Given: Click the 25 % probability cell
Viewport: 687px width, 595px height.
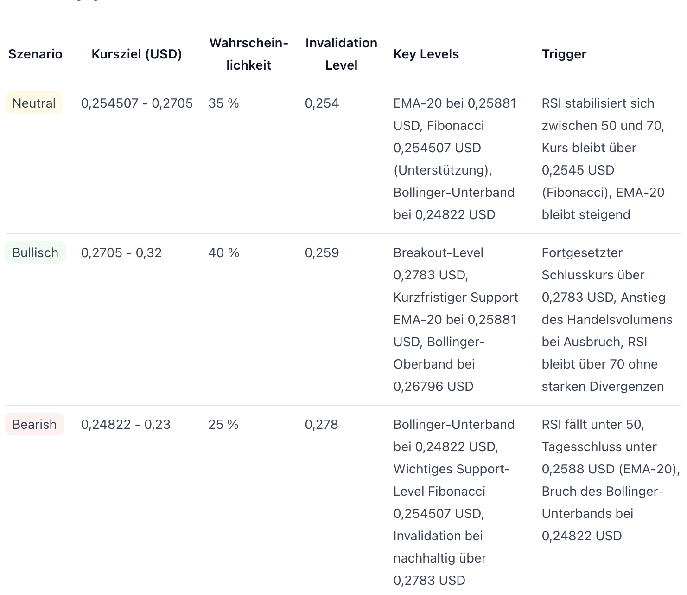Looking at the screenshot, I should [223, 424].
